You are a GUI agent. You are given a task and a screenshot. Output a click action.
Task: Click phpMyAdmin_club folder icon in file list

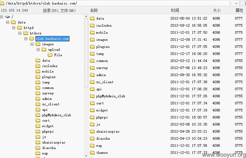(x=92, y=96)
